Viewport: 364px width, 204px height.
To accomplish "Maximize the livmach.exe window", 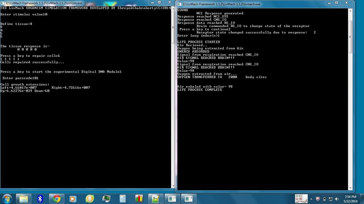I will 336,3.
